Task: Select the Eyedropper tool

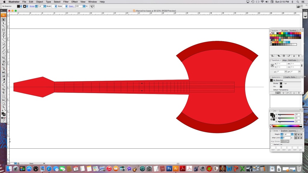Action: click(4, 83)
